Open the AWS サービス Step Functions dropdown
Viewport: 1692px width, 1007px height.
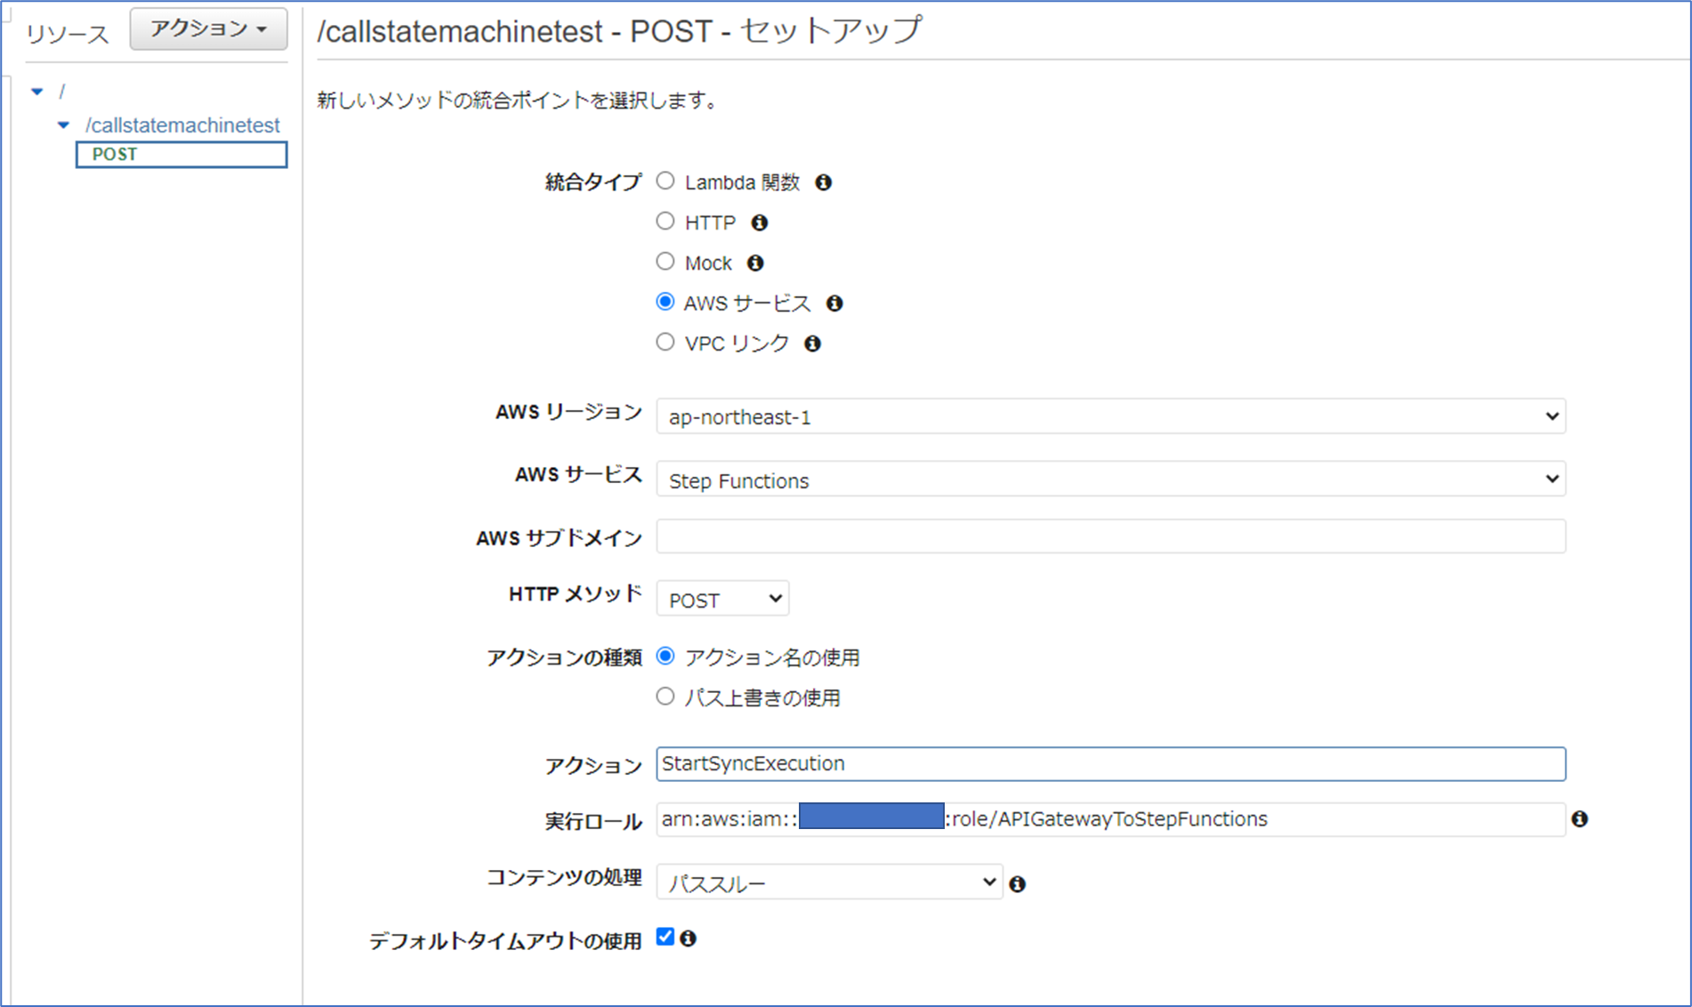tap(1110, 480)
